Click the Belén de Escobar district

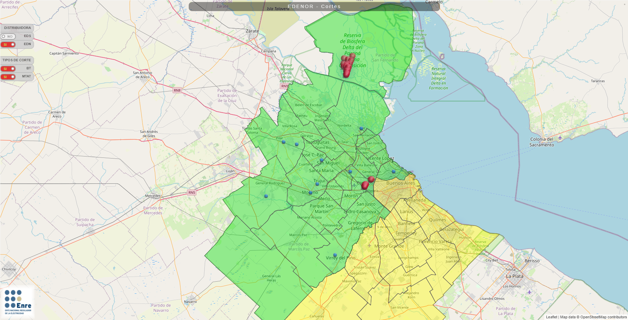pos(308,105)
